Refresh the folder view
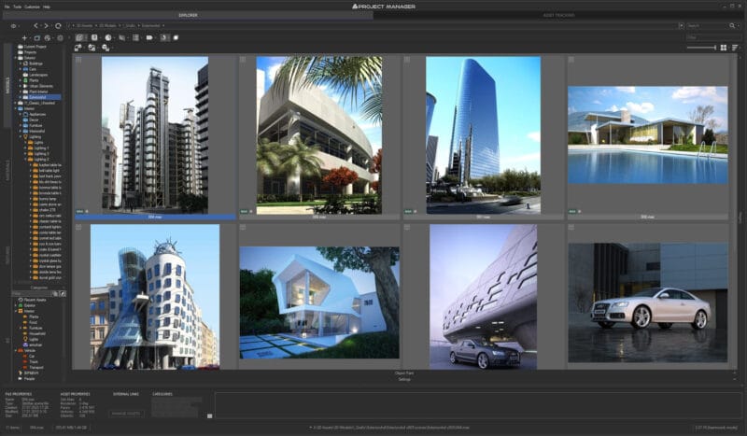This screenshot has height=436, width=747. 58,26
